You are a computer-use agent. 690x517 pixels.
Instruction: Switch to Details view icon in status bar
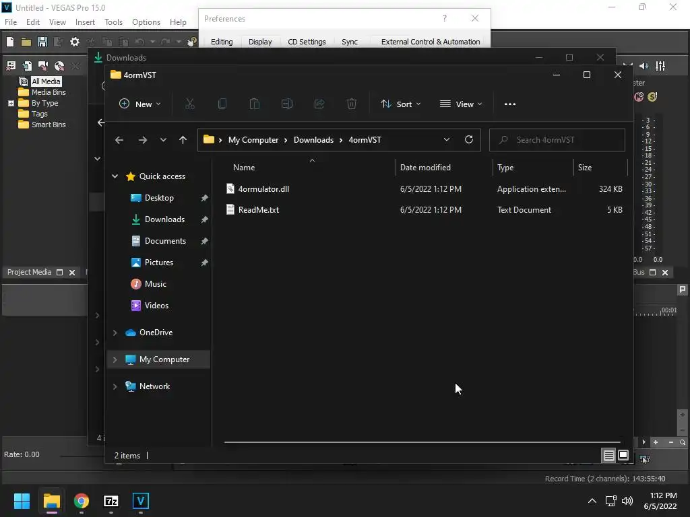(608, 456)
